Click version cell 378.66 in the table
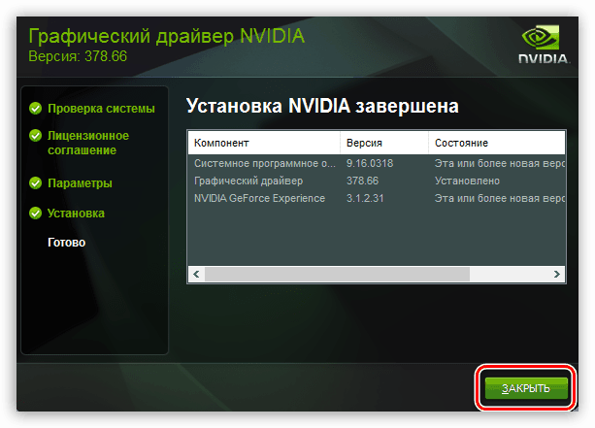This screenshot has height=428, width=595. pos(362,181)
